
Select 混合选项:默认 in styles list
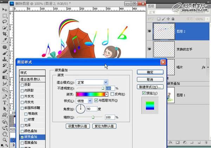[33, 79]
